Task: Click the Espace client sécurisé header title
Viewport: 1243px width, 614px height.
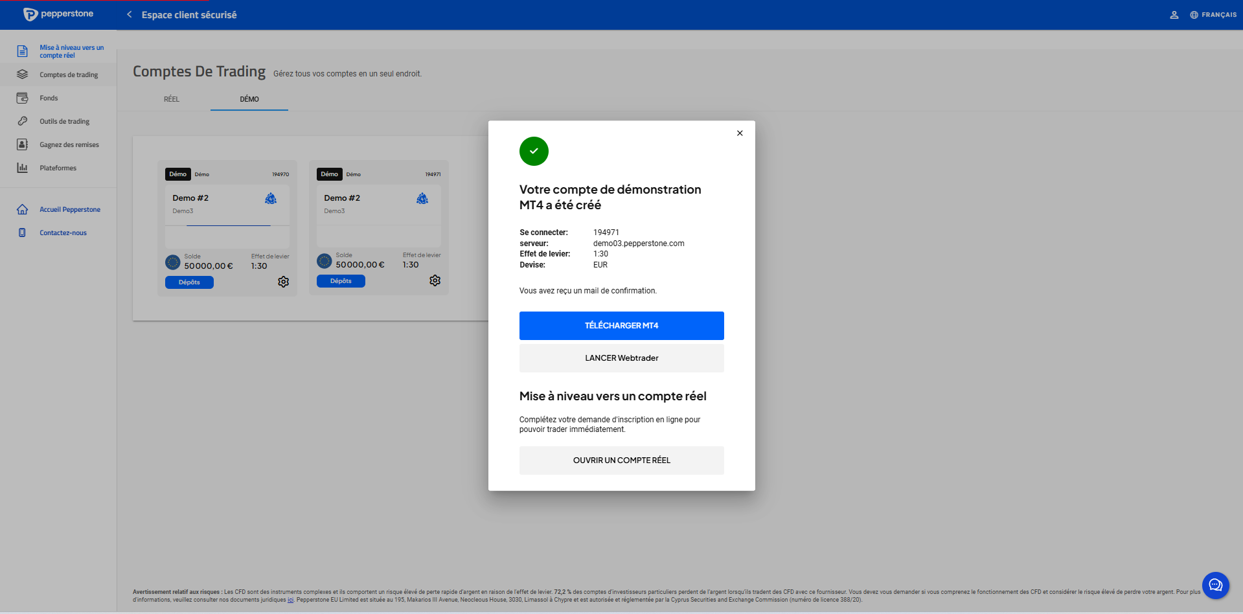Action: click(x=189, y=15)
